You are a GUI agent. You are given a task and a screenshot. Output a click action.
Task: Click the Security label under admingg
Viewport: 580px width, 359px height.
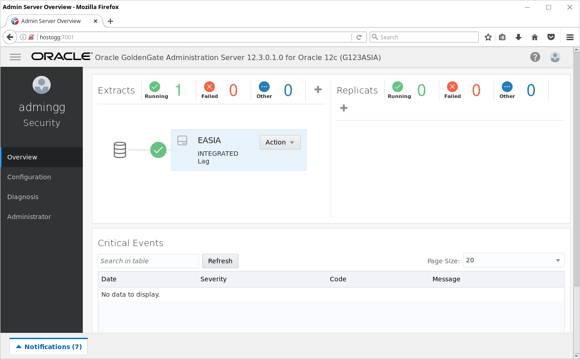[x=42, y=123]
